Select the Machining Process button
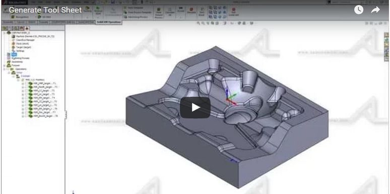 [x=136, y=17]
